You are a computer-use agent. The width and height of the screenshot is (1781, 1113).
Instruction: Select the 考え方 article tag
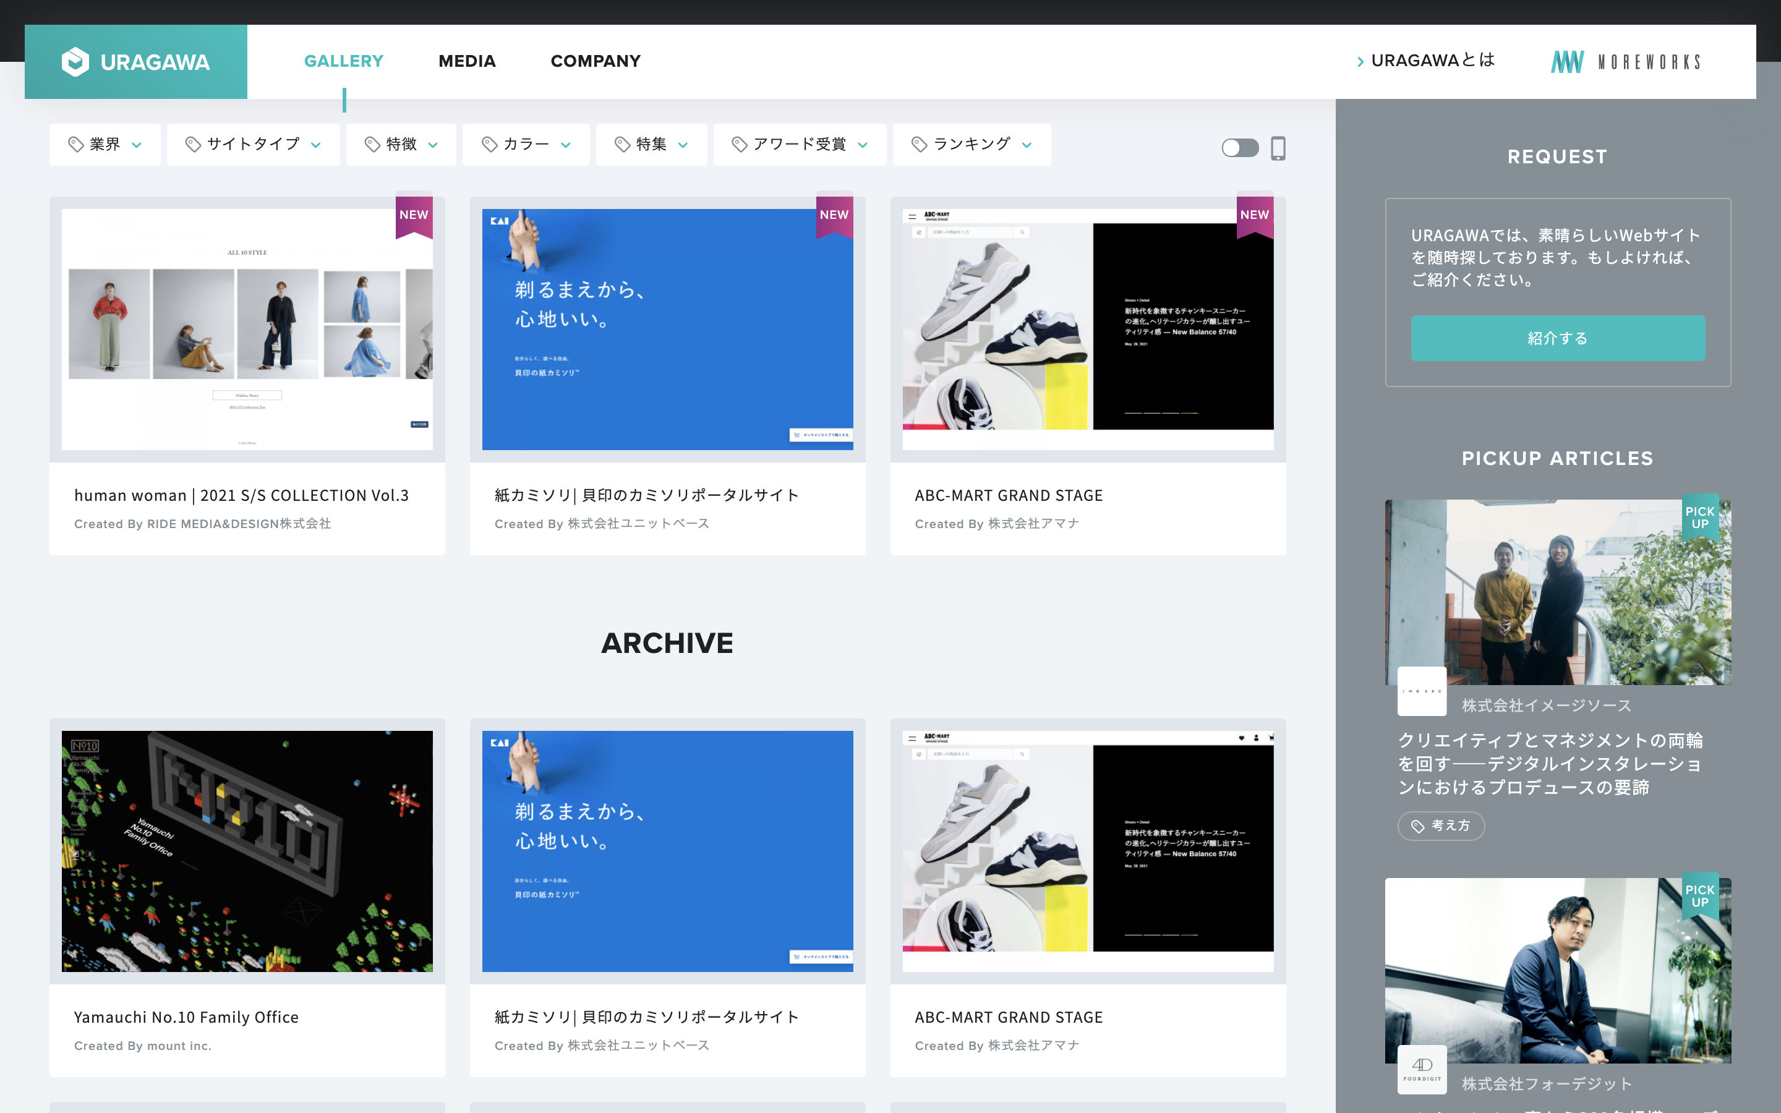1441,826
